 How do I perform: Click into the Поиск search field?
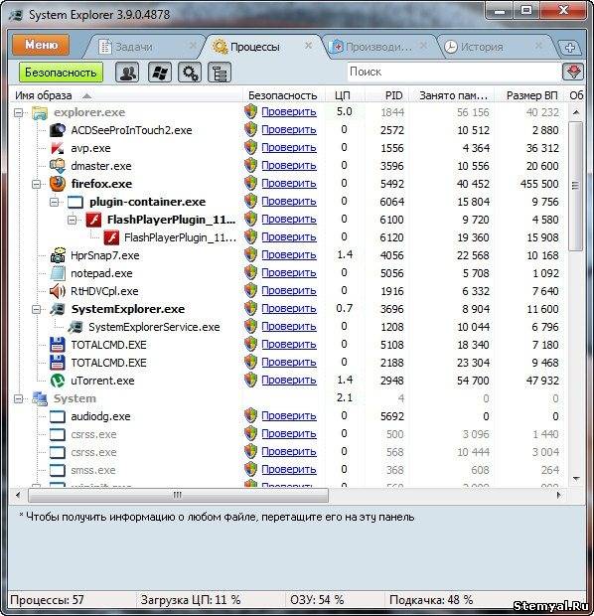coord(453,72)
